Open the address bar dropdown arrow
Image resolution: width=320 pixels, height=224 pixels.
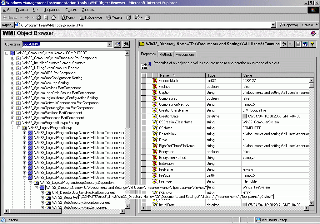(273, 25)
